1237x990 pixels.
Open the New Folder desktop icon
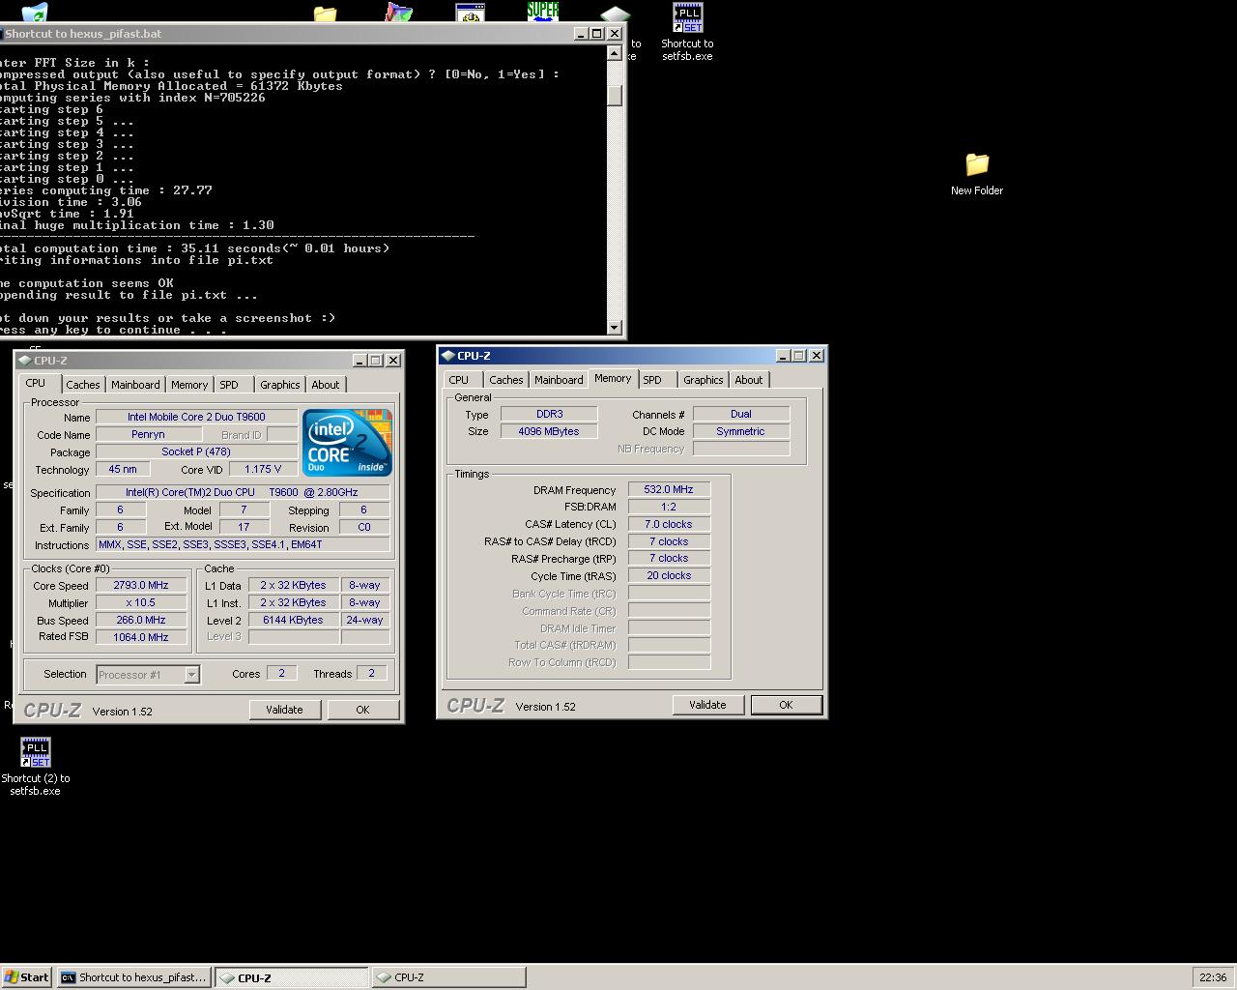click(x=977, y=174)
